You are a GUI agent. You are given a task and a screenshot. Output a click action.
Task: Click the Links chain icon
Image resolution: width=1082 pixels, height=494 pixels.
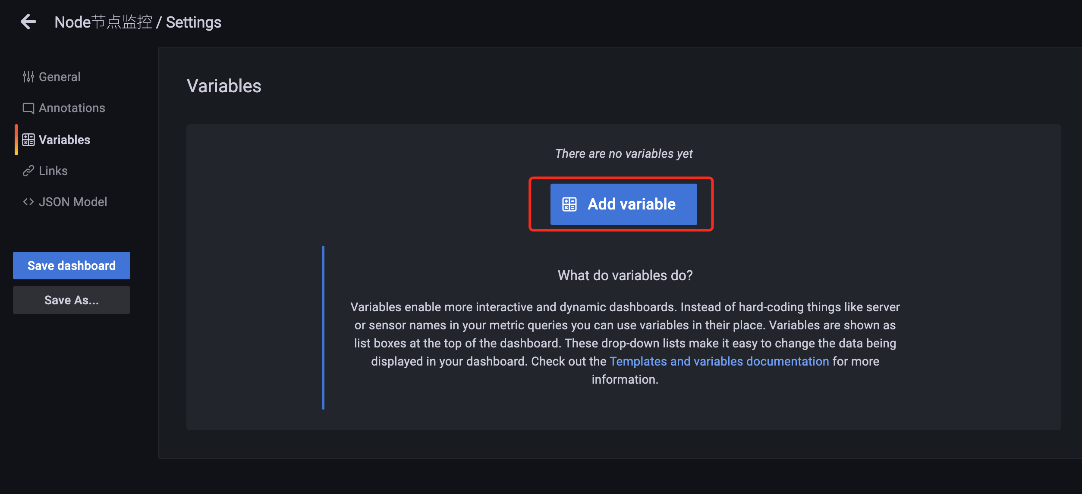pyautogui.click(x=28, y=171)
